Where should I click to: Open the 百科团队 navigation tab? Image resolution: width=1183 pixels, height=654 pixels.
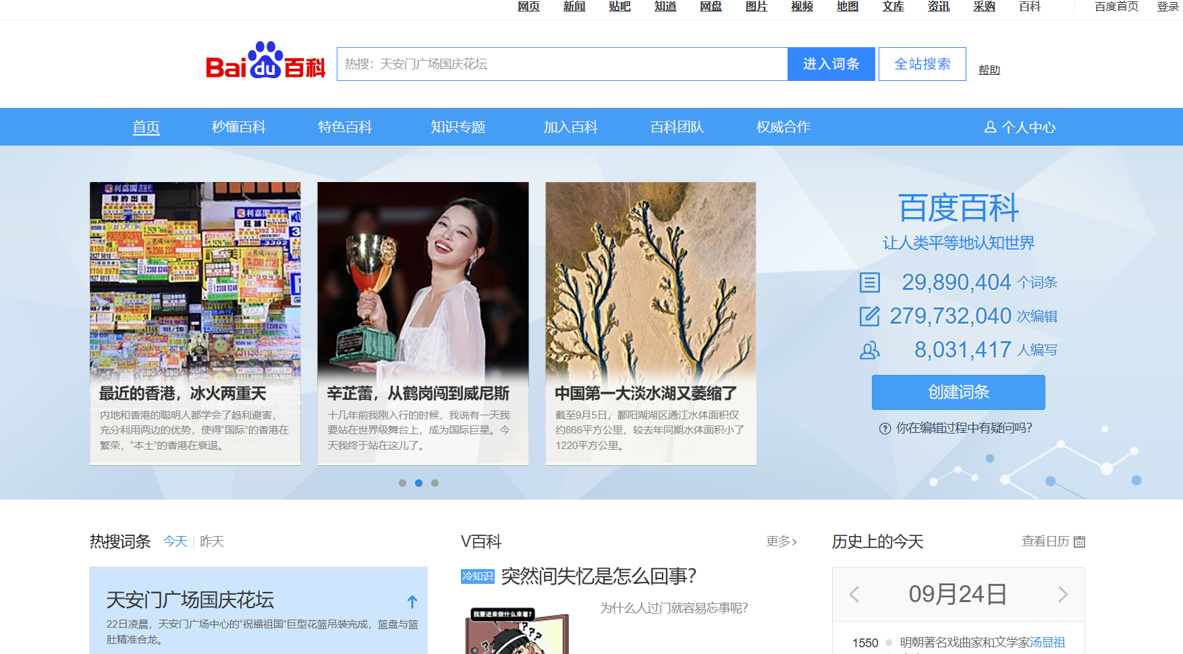[677, 127]
